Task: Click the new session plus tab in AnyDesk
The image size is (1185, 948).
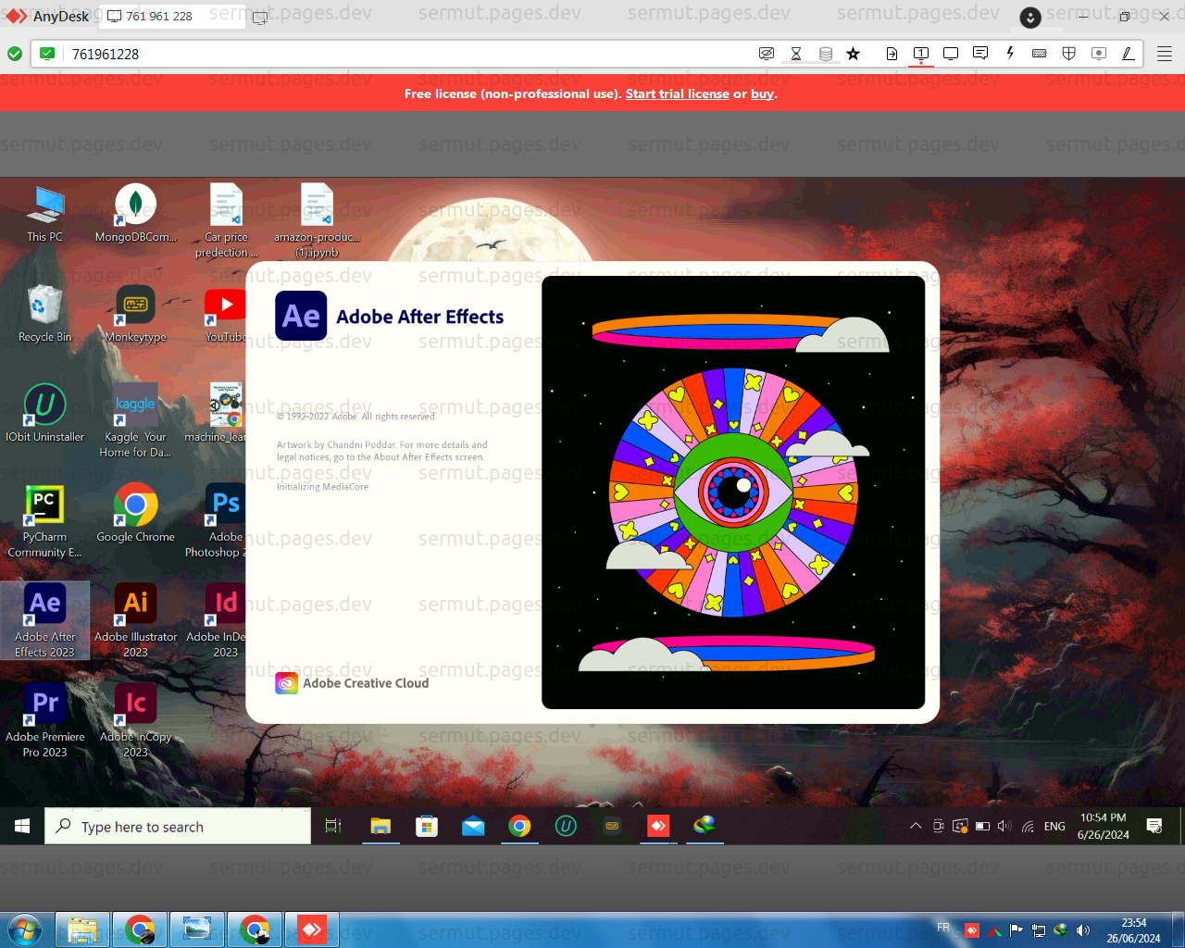Action: tap(259, 17)
